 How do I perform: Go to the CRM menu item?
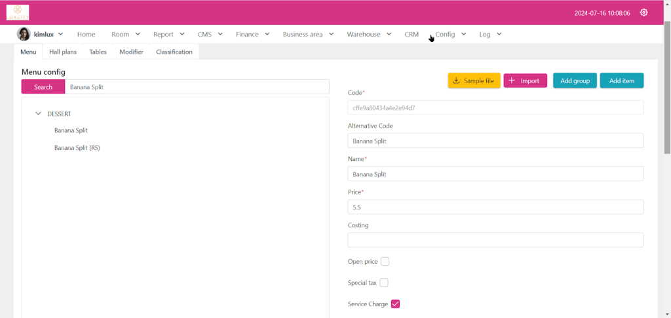pyautogui.click(x=412, y=34)
